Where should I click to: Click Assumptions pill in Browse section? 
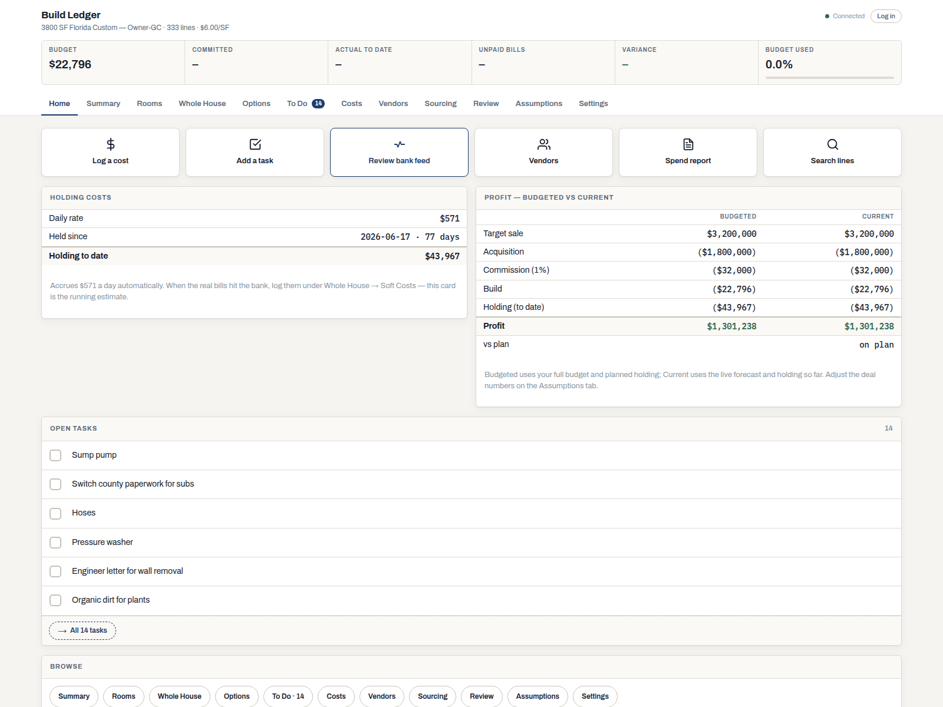(x=538, y=696)
